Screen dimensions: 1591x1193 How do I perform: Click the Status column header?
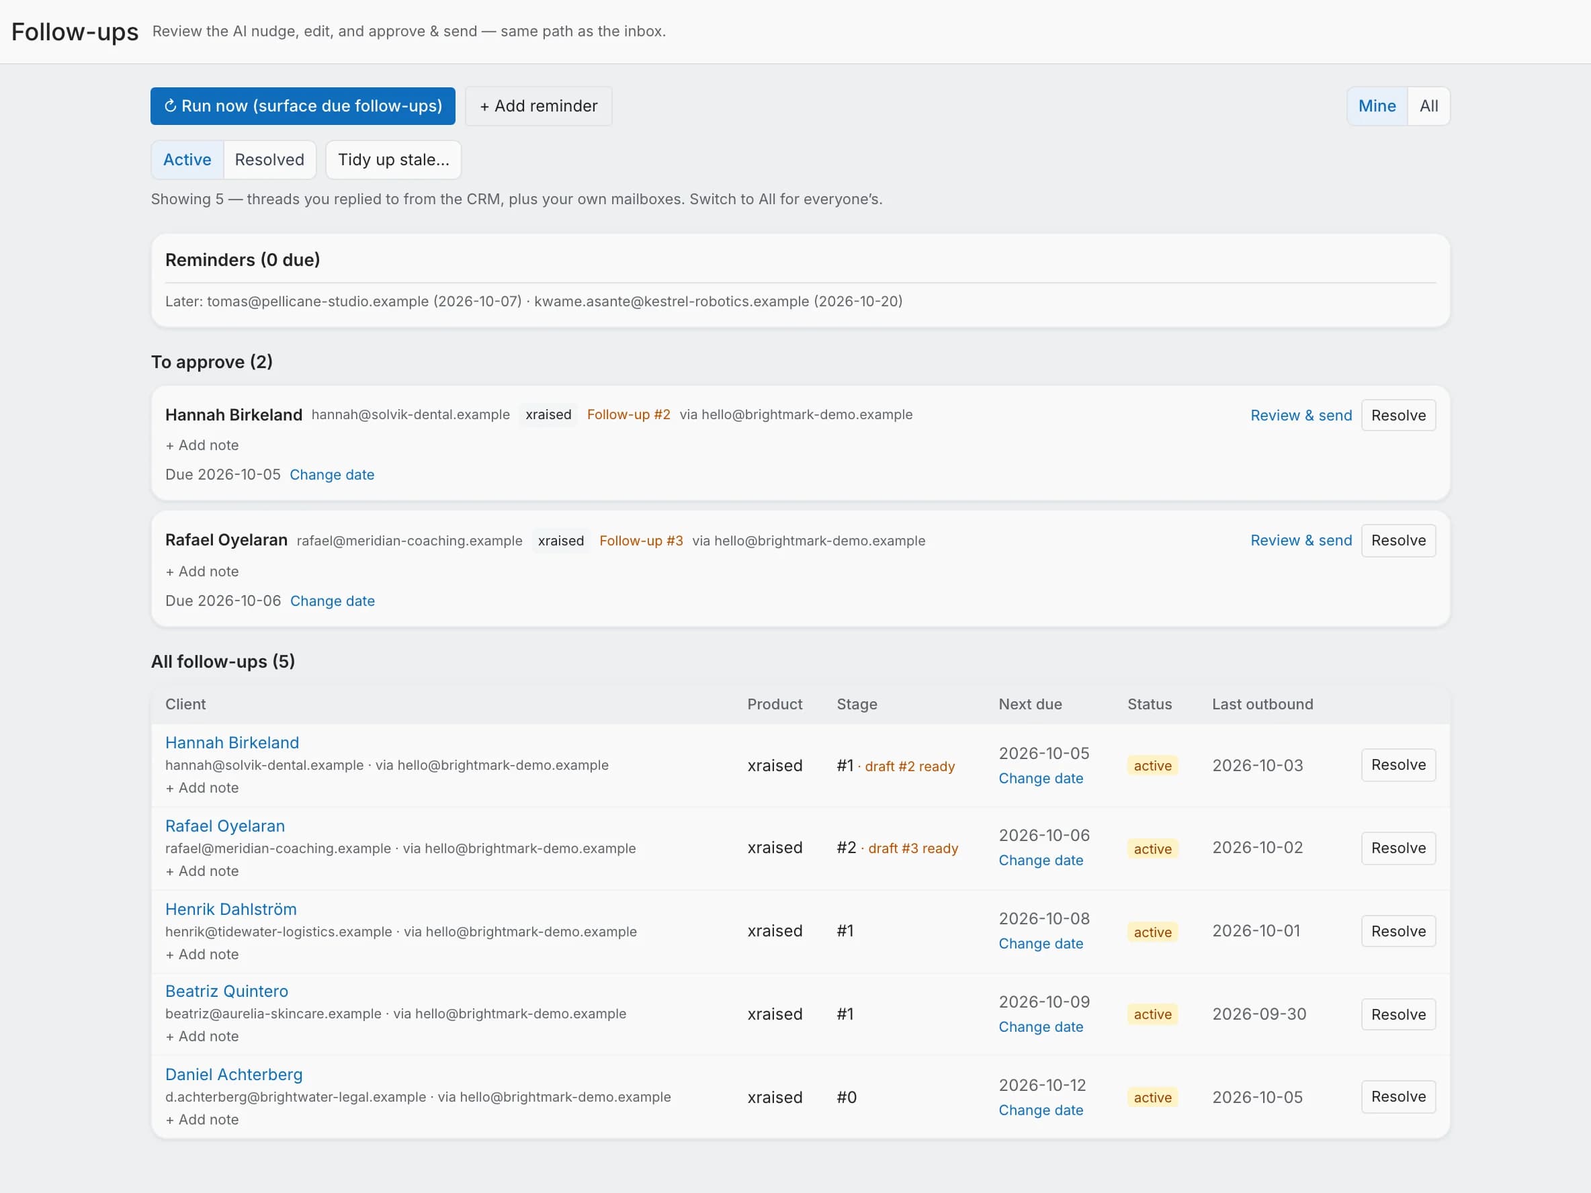[x=1150, y=704]
